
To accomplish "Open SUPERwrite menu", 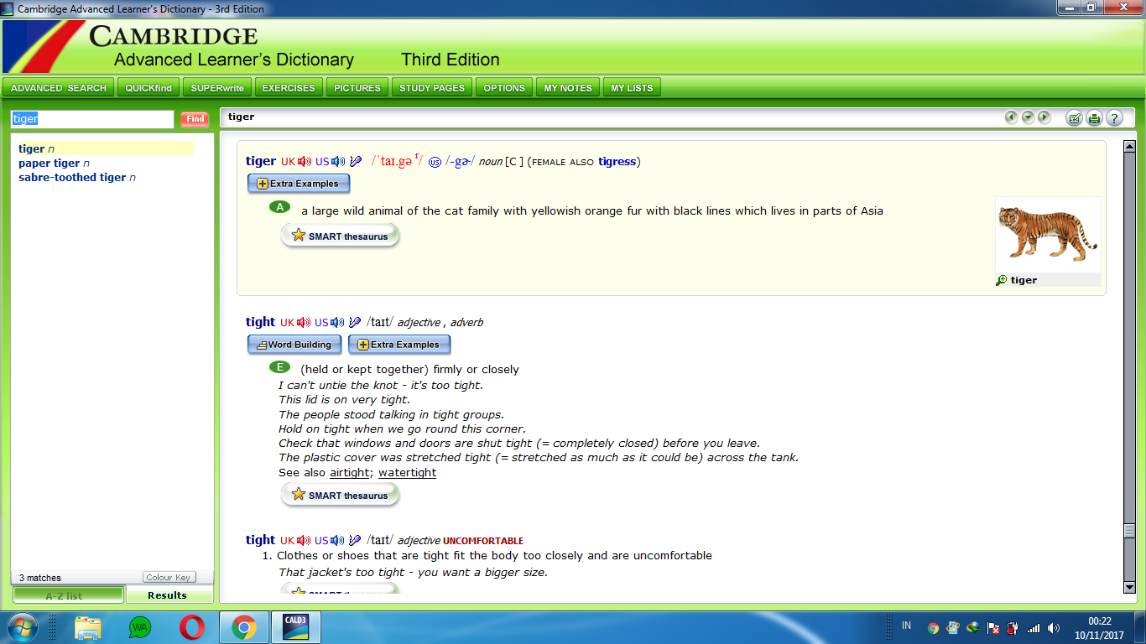I will click(x=217, y=88).
